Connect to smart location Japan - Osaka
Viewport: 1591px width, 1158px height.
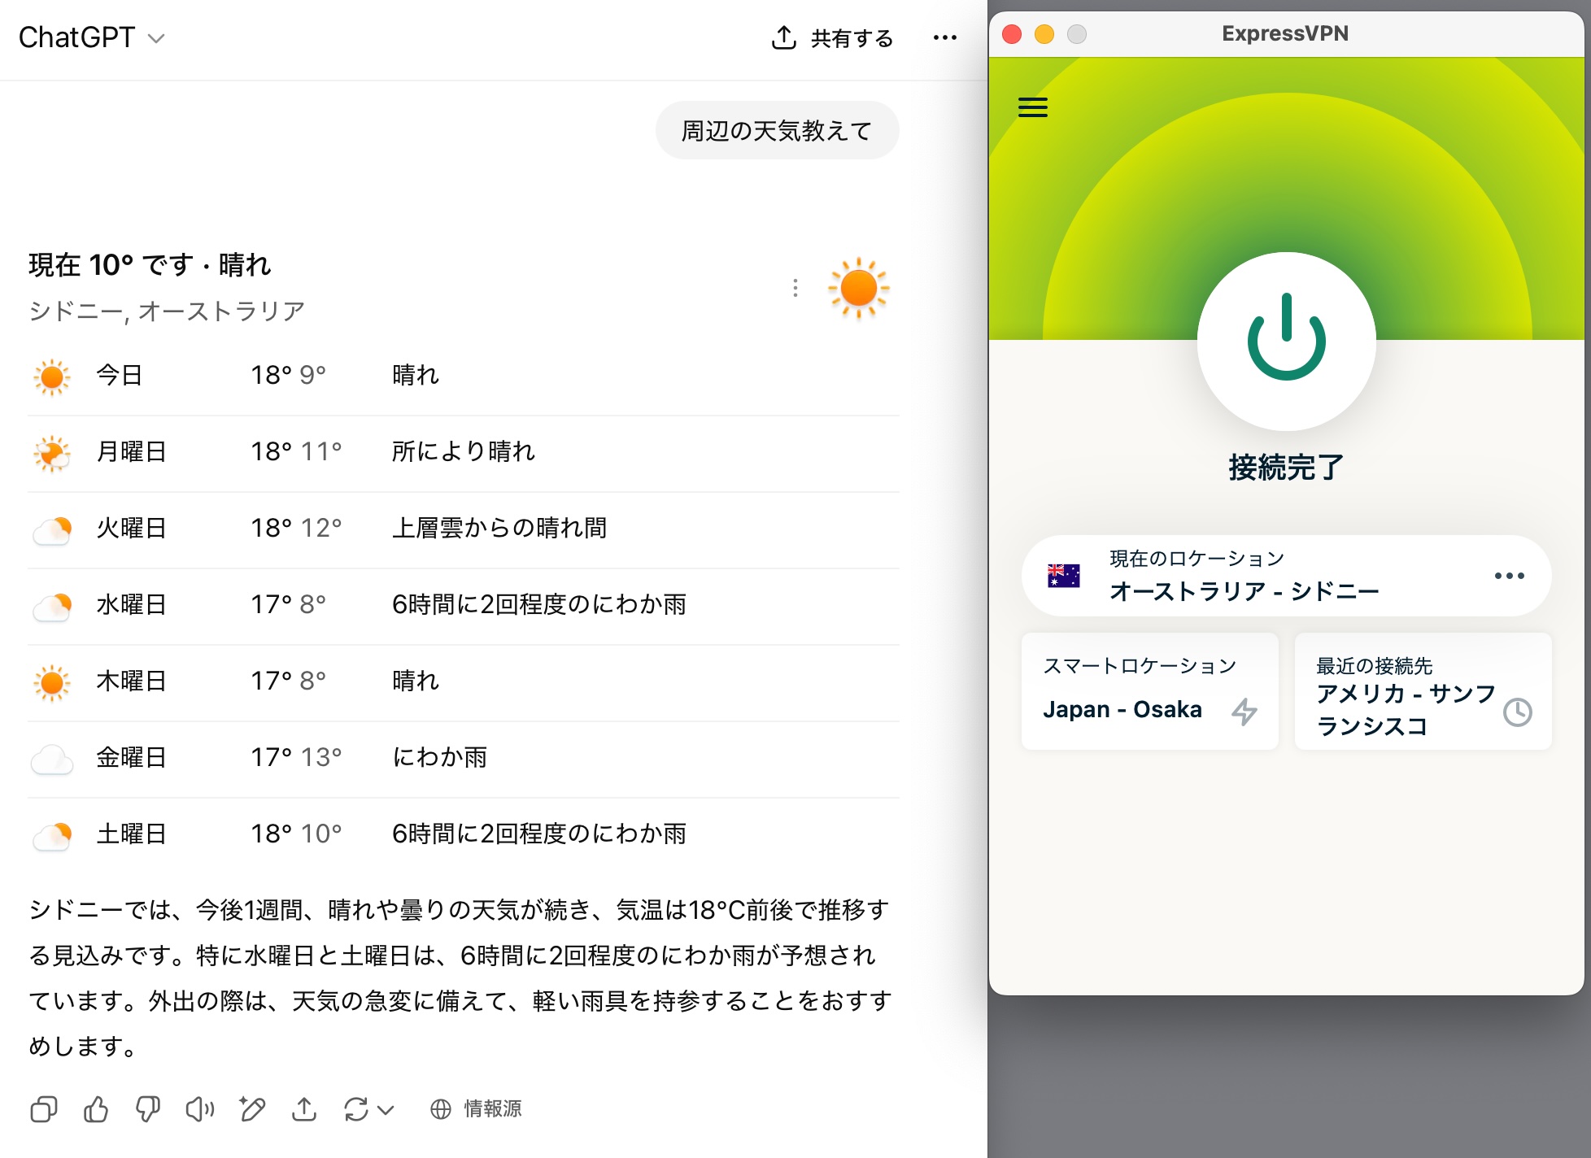pyautogui.click(x=1150, y=691)
